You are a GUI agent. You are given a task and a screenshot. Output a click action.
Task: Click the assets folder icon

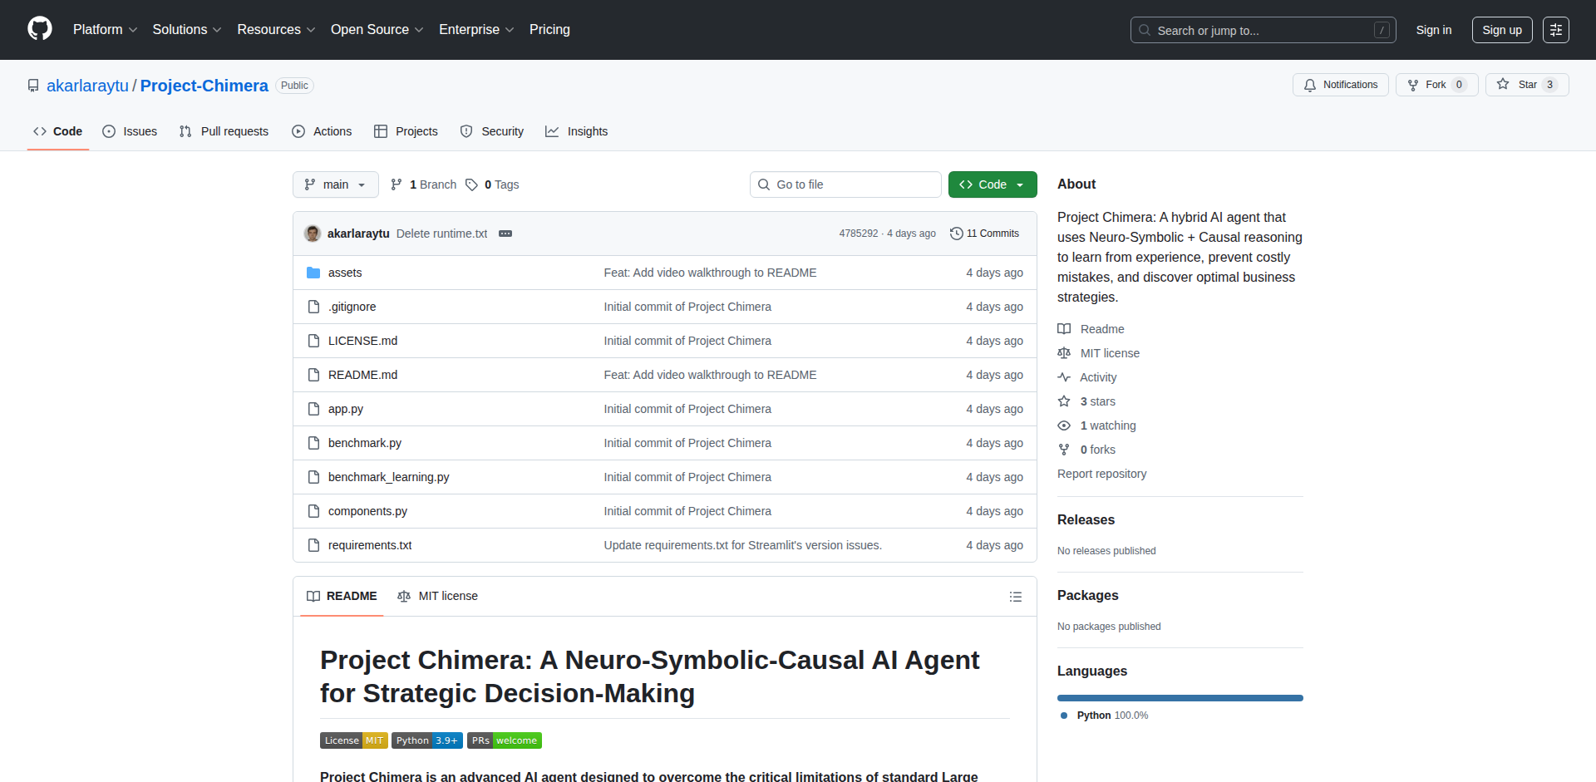click(x=313, y=273)
